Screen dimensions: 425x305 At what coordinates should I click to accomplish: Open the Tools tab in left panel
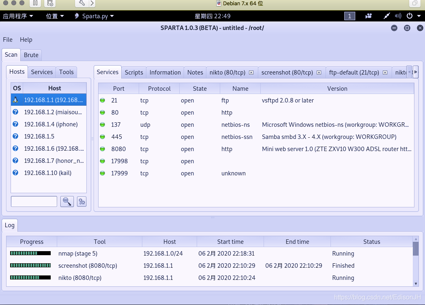(67, 72)
